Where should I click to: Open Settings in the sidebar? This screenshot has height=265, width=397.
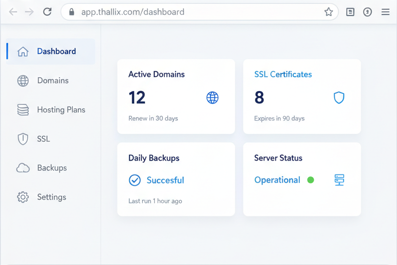51,197
